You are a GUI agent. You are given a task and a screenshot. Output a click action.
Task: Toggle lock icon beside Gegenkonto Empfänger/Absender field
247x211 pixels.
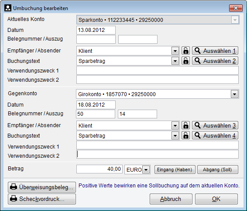(186, 125)
